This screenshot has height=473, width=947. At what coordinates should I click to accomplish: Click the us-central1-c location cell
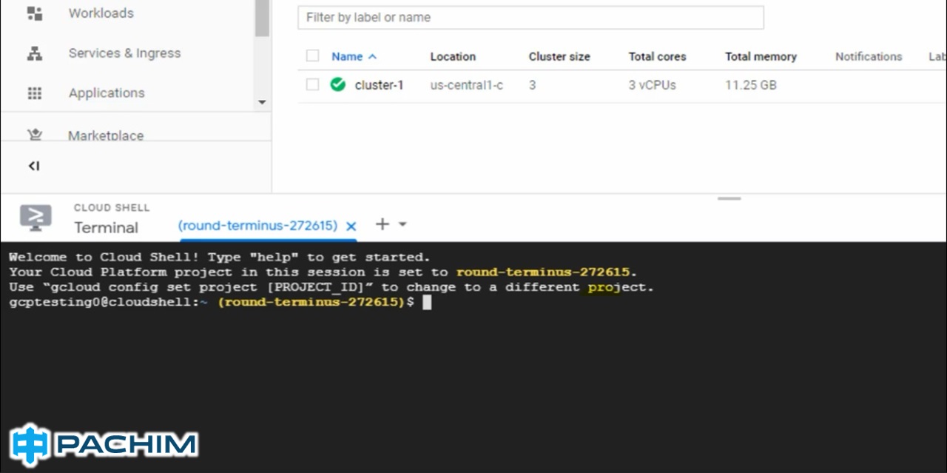pos(467,85)
